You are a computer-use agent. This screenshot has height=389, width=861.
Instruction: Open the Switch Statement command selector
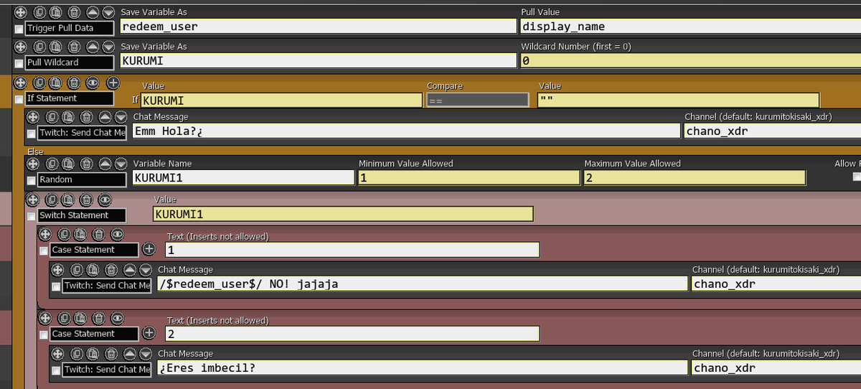pyautogui.click(x=82, y=215)
